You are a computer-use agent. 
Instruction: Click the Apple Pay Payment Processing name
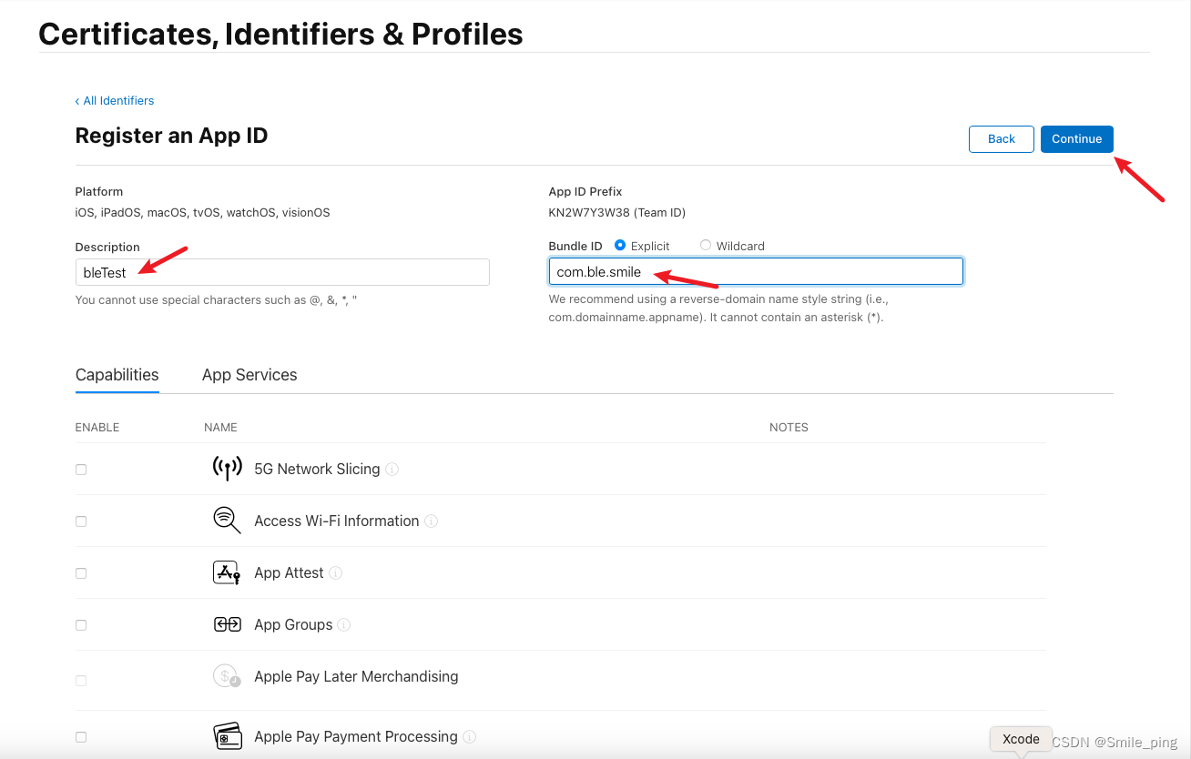click(356, 736)
